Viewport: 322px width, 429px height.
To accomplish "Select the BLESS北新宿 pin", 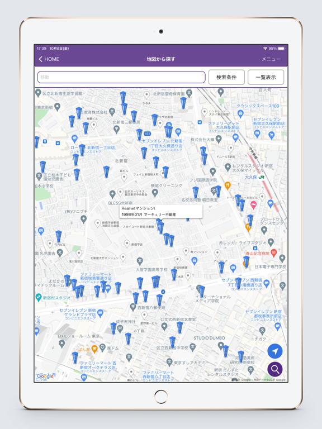I will (112, 194).
